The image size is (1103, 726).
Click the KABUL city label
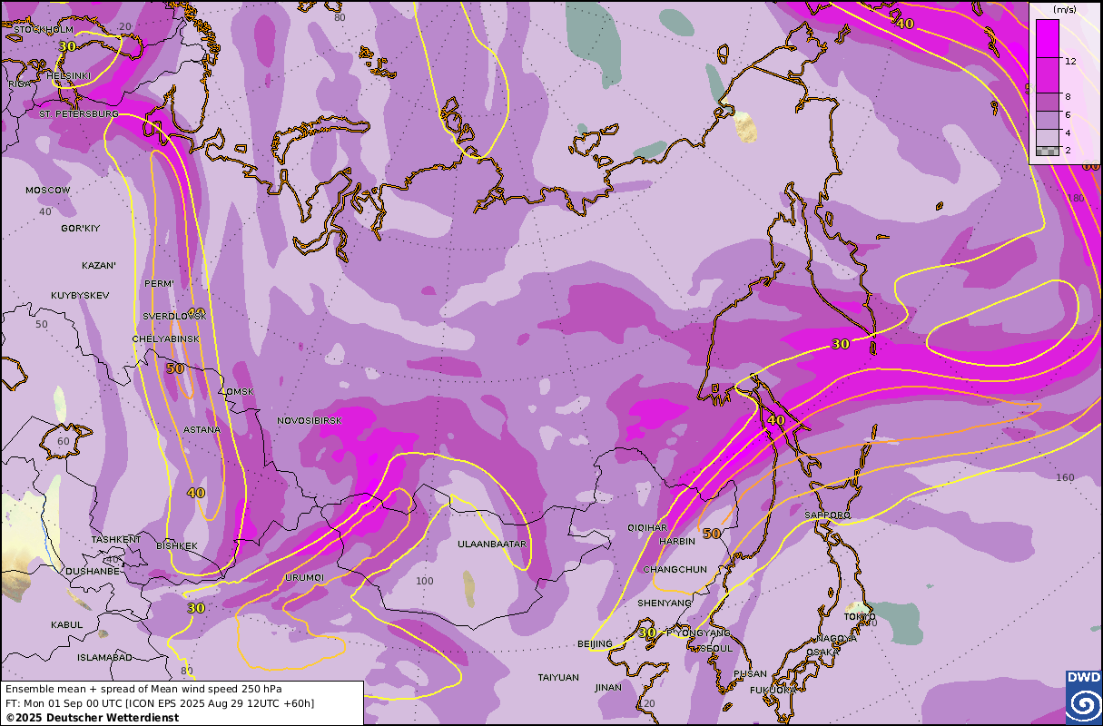[67, 624]
